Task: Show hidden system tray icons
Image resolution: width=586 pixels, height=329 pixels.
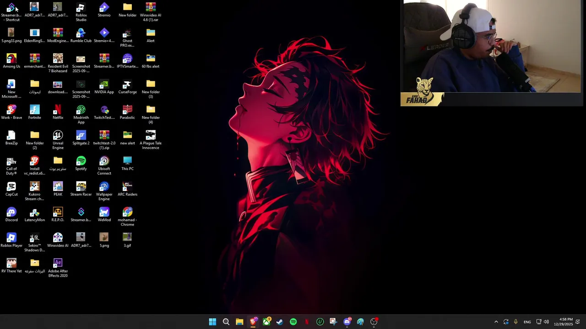Action: (x=496, y=322)
